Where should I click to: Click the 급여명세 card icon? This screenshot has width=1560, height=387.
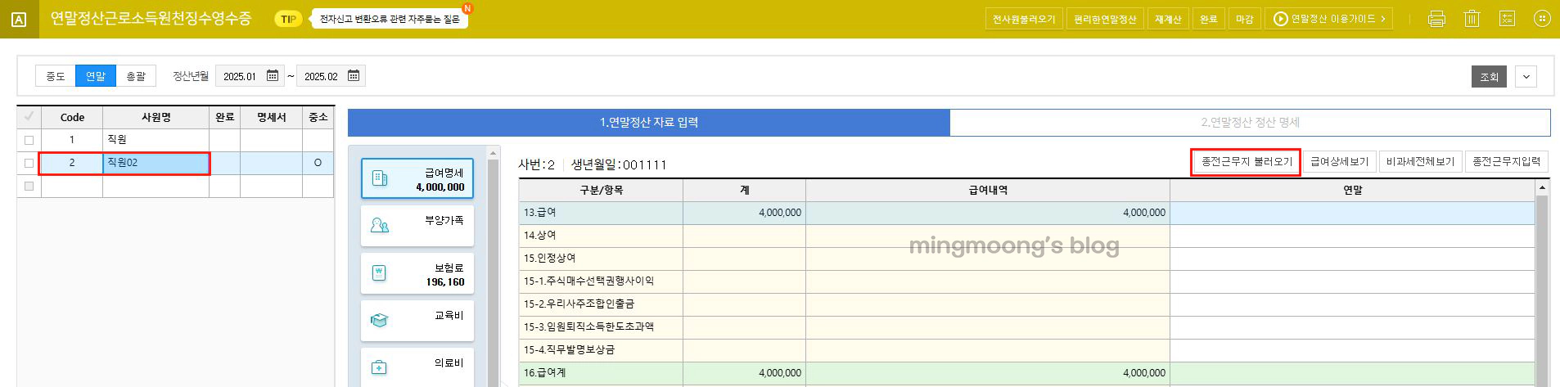380,178
